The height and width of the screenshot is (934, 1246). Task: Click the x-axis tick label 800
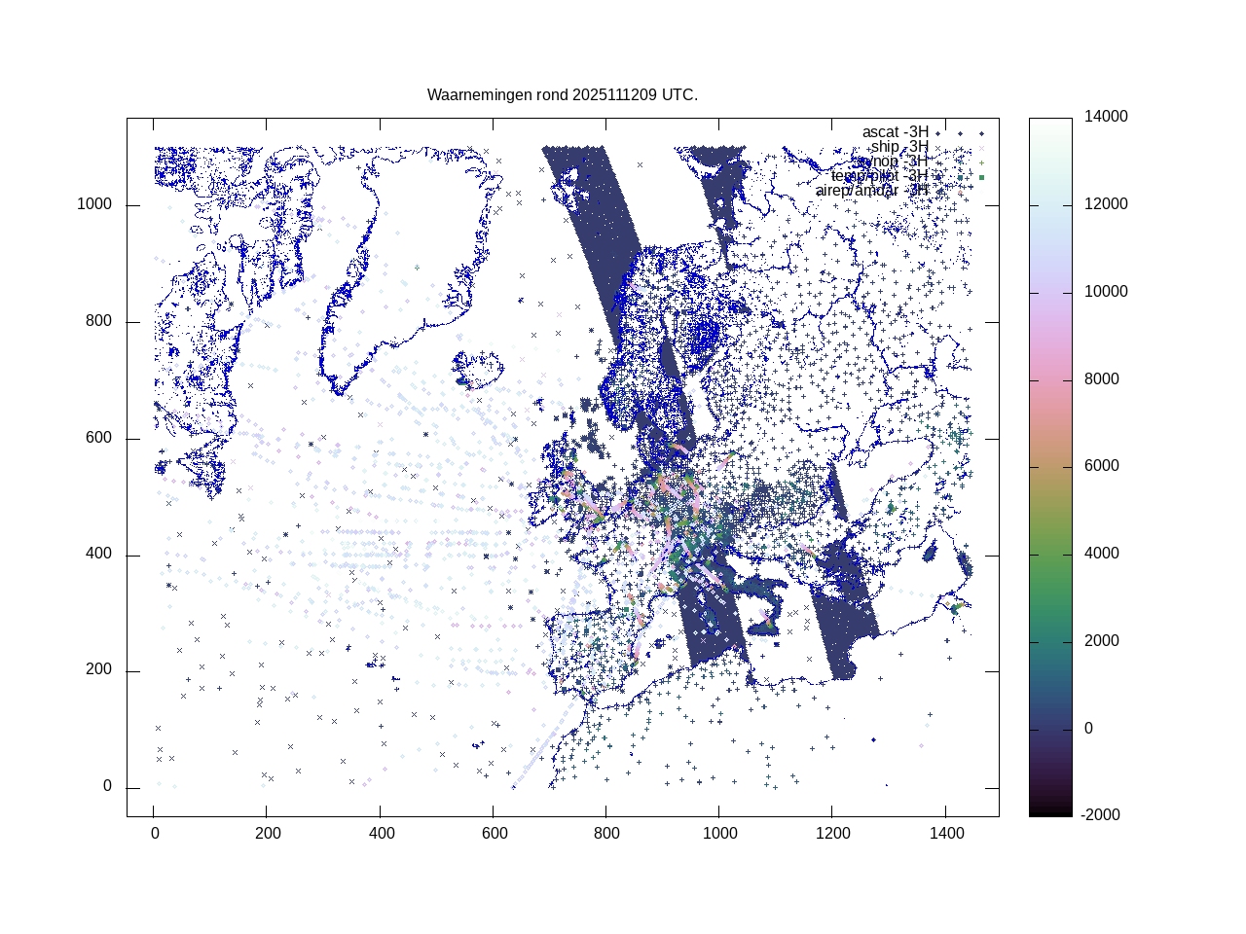(x=606, y=834)
